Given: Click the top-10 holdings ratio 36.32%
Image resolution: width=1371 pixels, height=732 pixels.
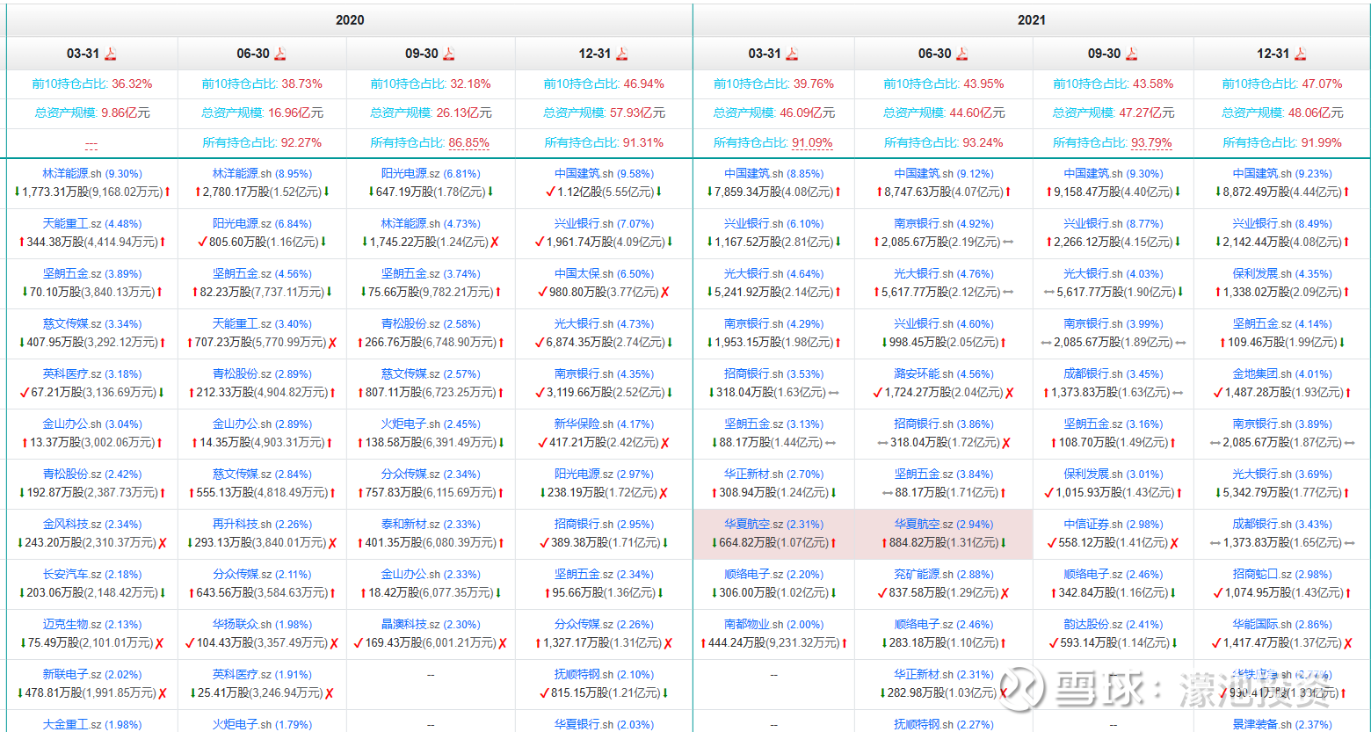Looking at the screenshot, I should (x=132, y=84).
